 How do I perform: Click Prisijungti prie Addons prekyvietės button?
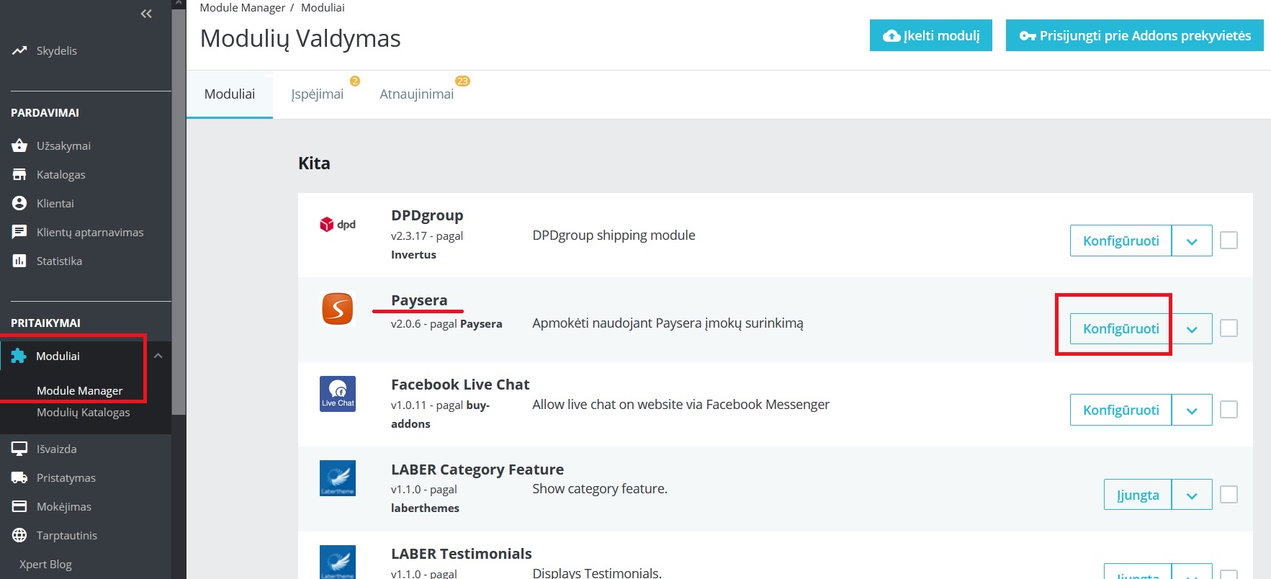click(1135, 35)
